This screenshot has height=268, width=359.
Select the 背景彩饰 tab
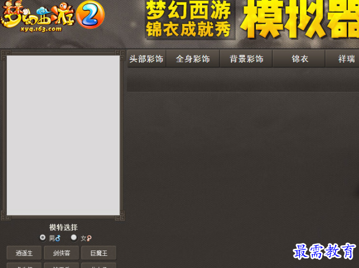[x=246, y=59]
